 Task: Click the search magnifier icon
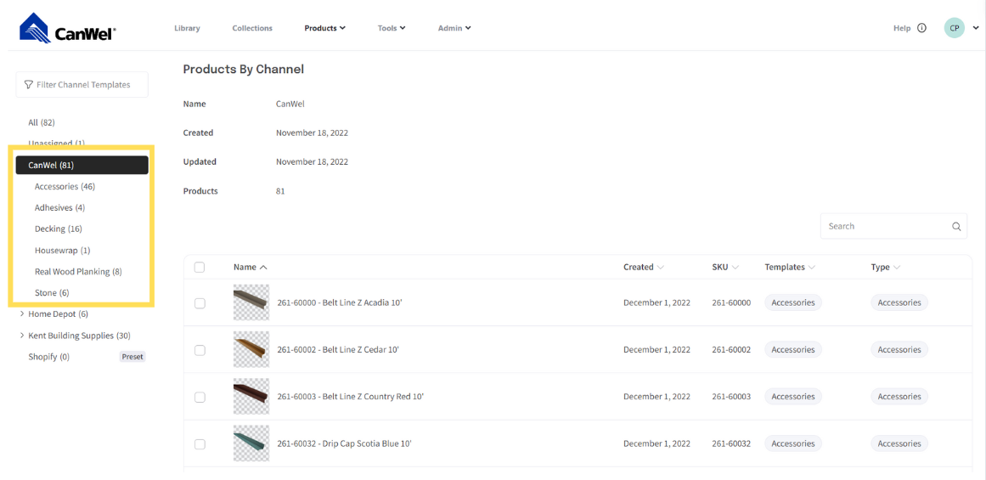(956, 227)
